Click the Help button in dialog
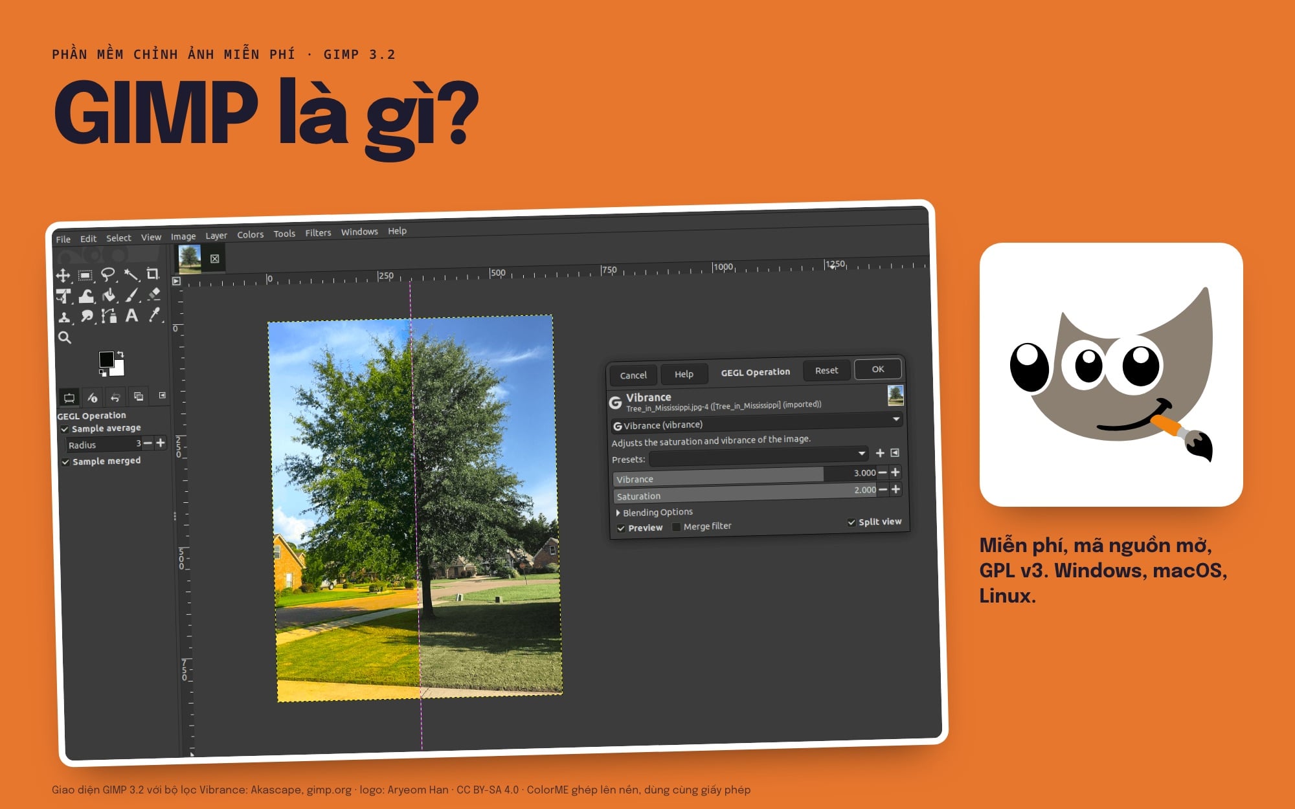 pyautogui.click(x=684, y=374)
